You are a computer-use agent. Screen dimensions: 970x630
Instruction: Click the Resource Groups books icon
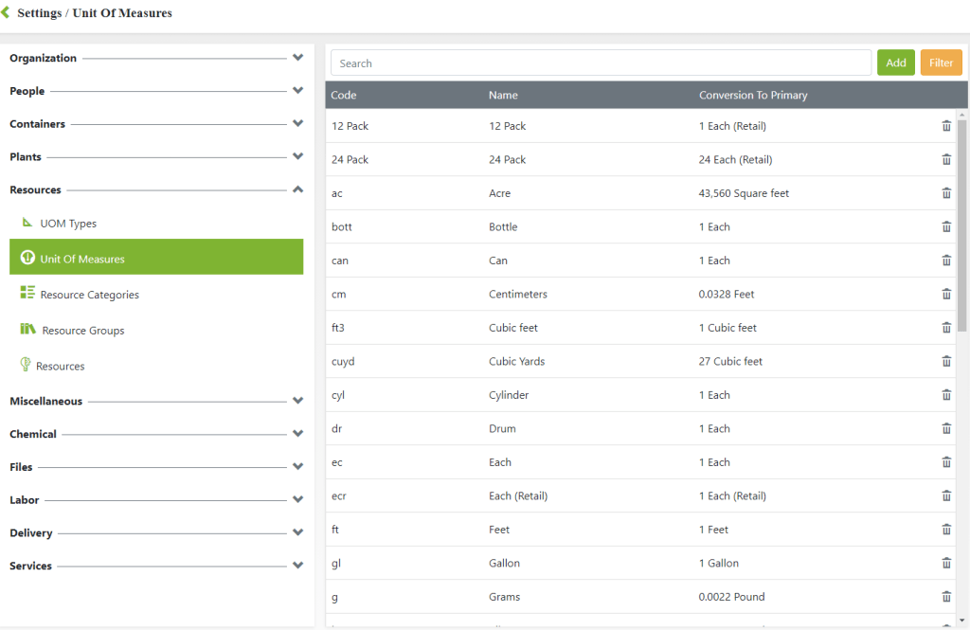27,330
